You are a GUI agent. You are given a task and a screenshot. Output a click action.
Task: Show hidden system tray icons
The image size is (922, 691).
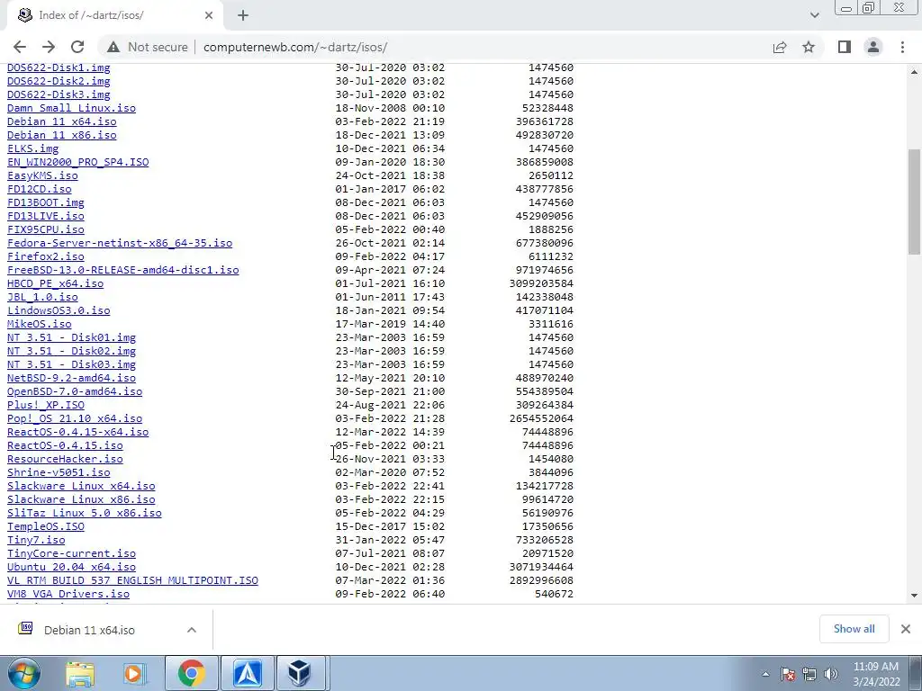point(765,674)
